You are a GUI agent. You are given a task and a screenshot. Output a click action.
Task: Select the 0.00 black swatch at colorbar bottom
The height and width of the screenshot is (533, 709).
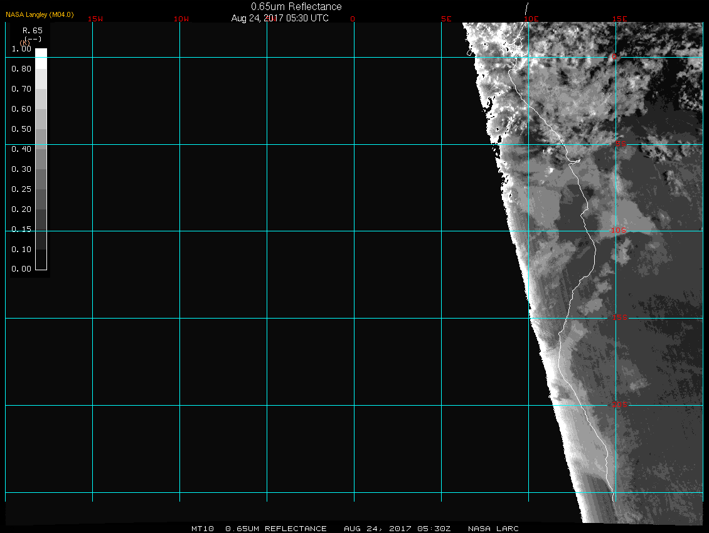(x=41, y=264)
